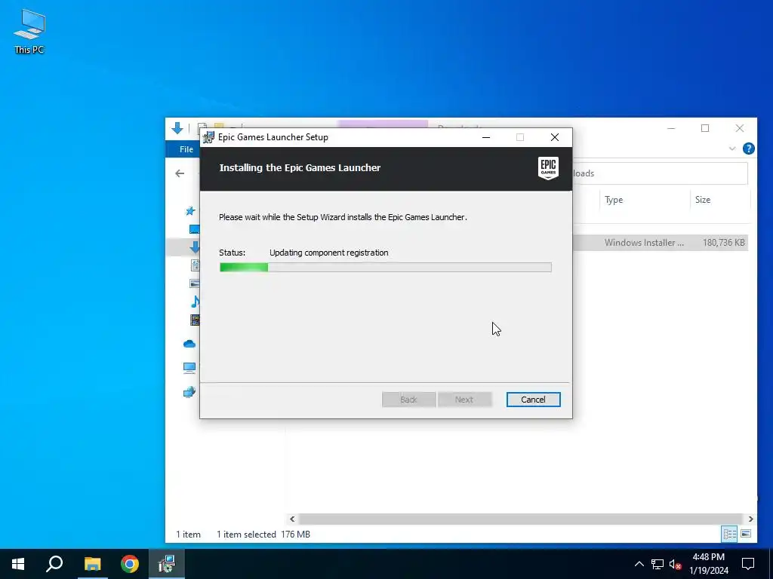Click the green installation progress bar

tap(386, 268)
